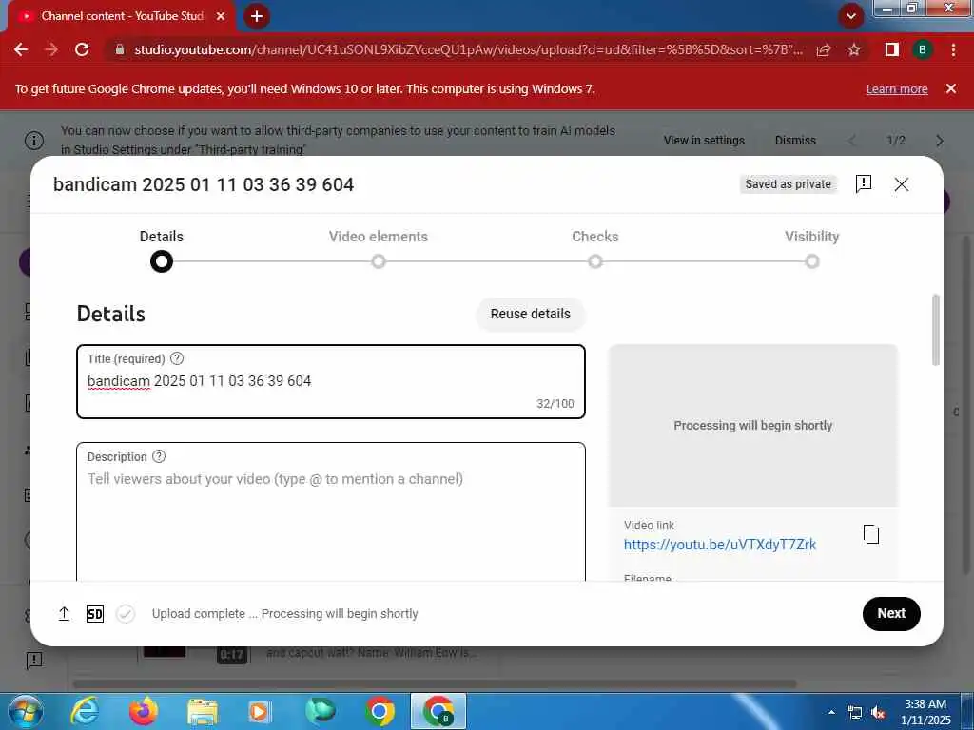Open a new browser tab
974x730 pixels.
click(x=257, y=16)
